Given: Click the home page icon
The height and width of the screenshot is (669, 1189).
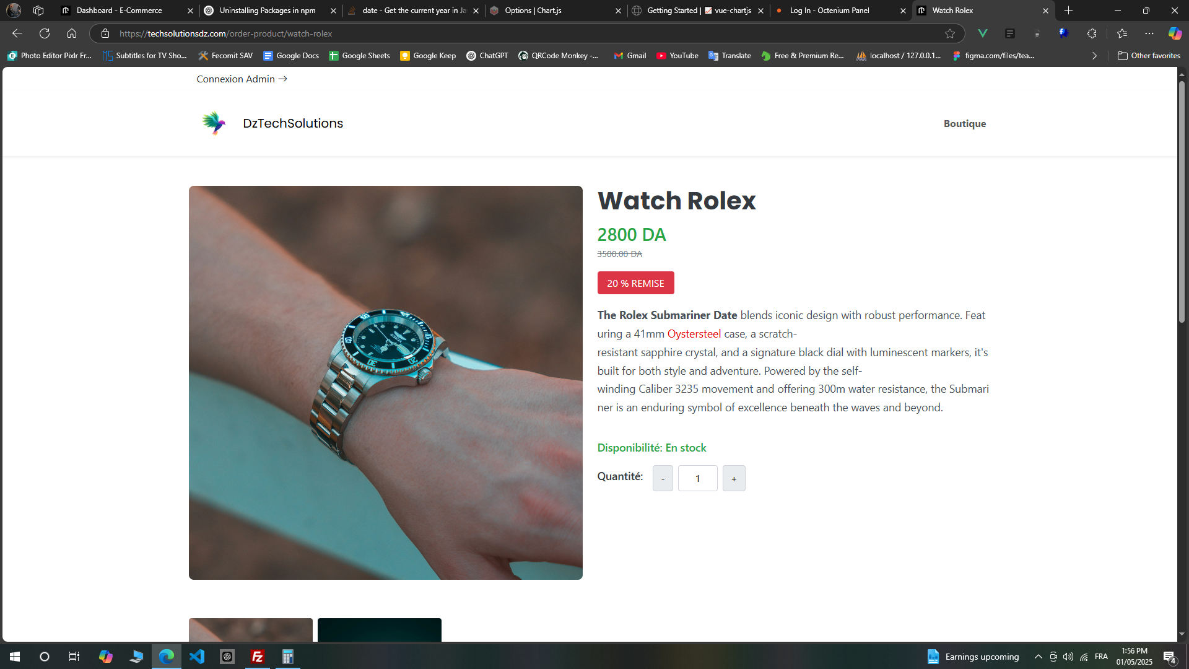Looking at the screenshot, I should tap(72, 33).
